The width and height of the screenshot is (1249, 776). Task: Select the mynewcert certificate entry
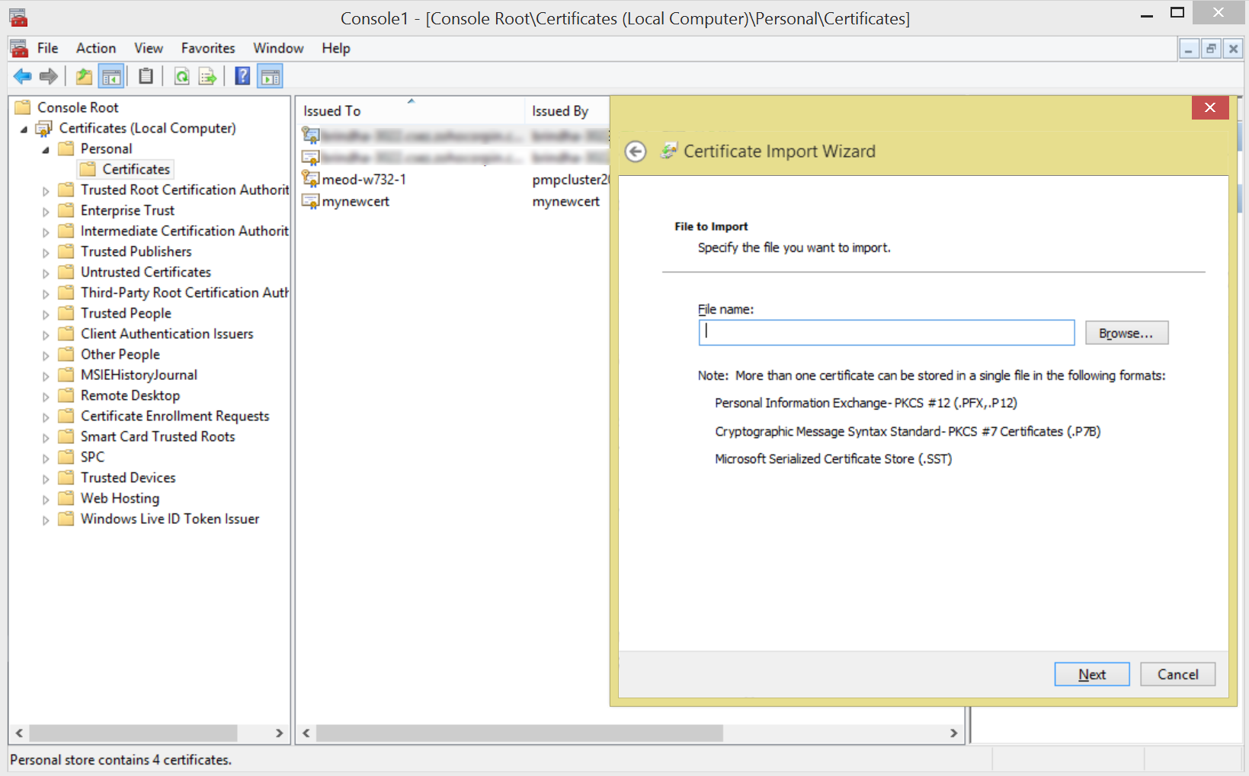click(x=355, y=201)
